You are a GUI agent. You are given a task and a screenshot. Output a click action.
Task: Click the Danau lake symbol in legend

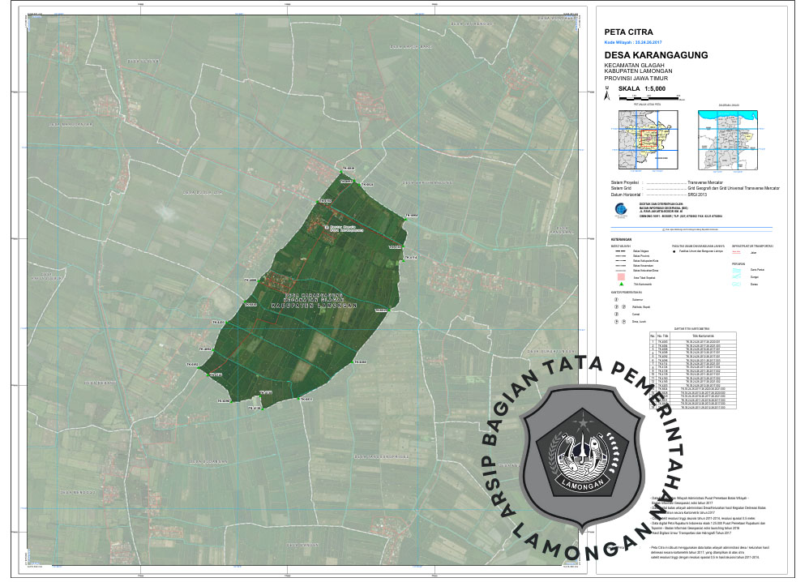click(x=737, y=285)
